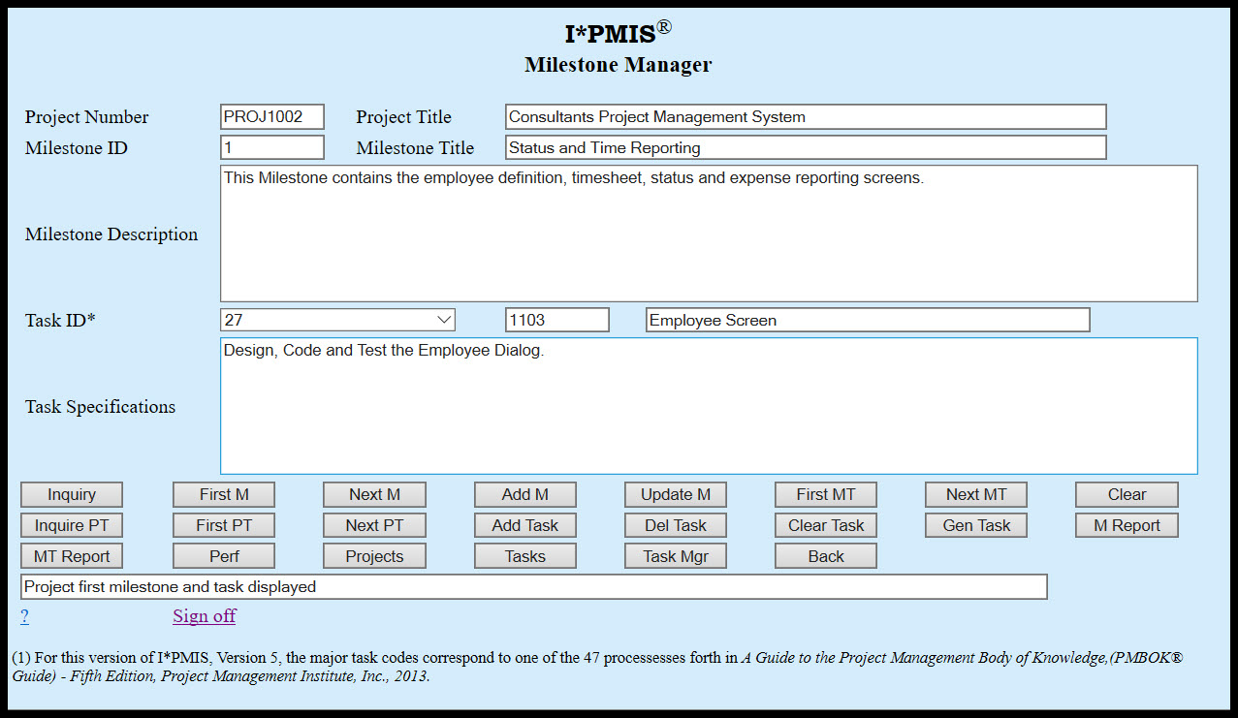This screenshot has width=1238, height=718.
Task: Open the MT Report
Action: 72,556
